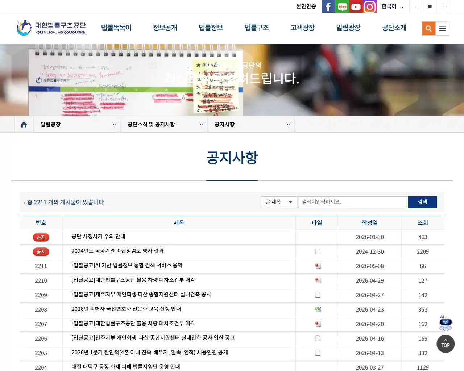Open the 알림광장 menu

point(348,28)
